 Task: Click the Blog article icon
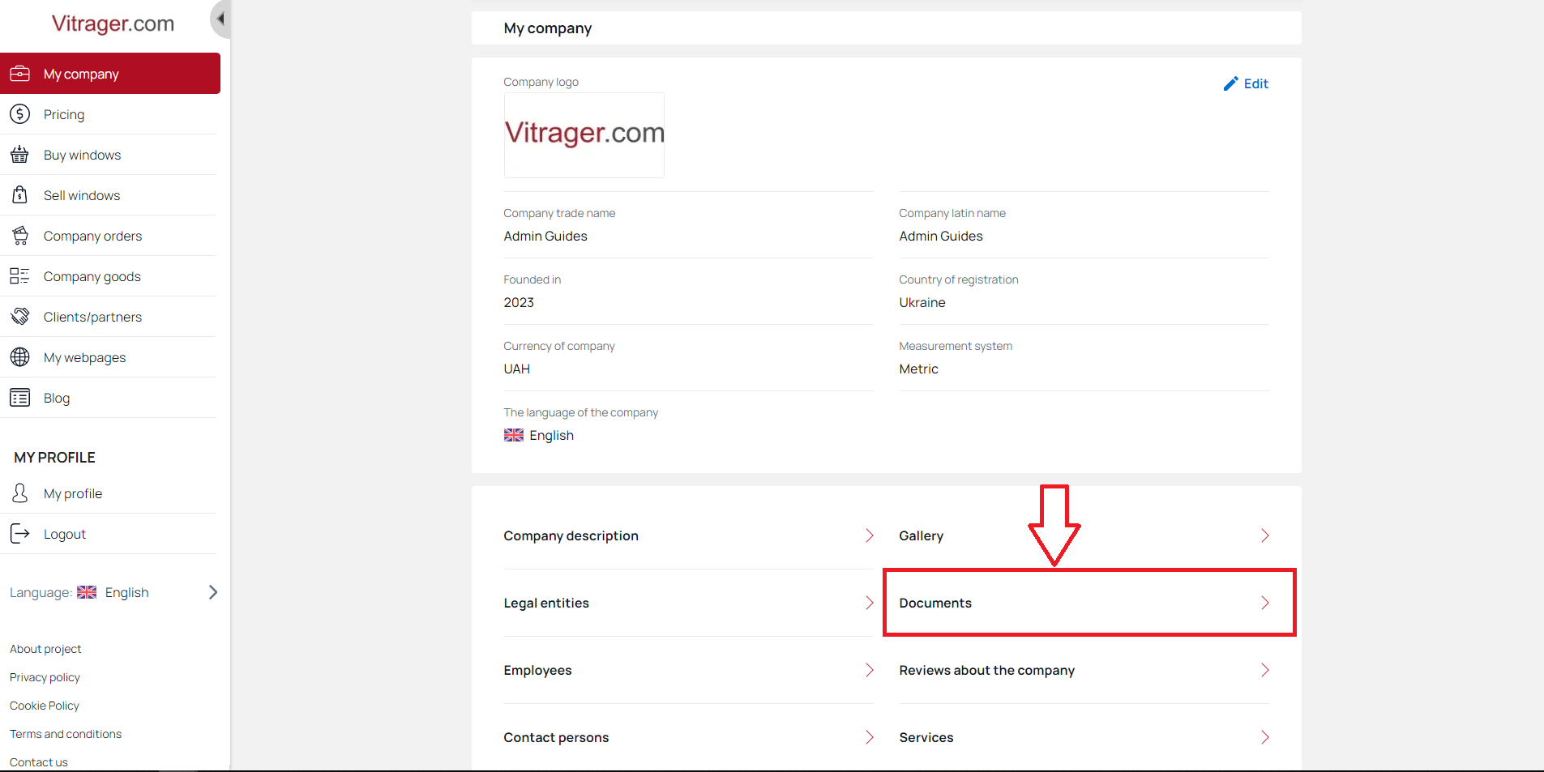[x=19, y=398]
